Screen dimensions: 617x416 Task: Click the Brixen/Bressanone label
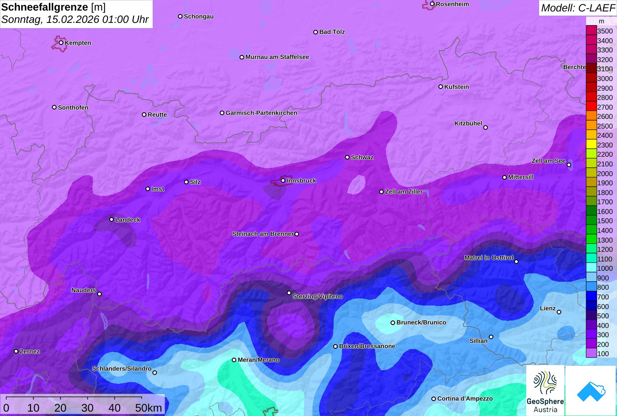367,346
